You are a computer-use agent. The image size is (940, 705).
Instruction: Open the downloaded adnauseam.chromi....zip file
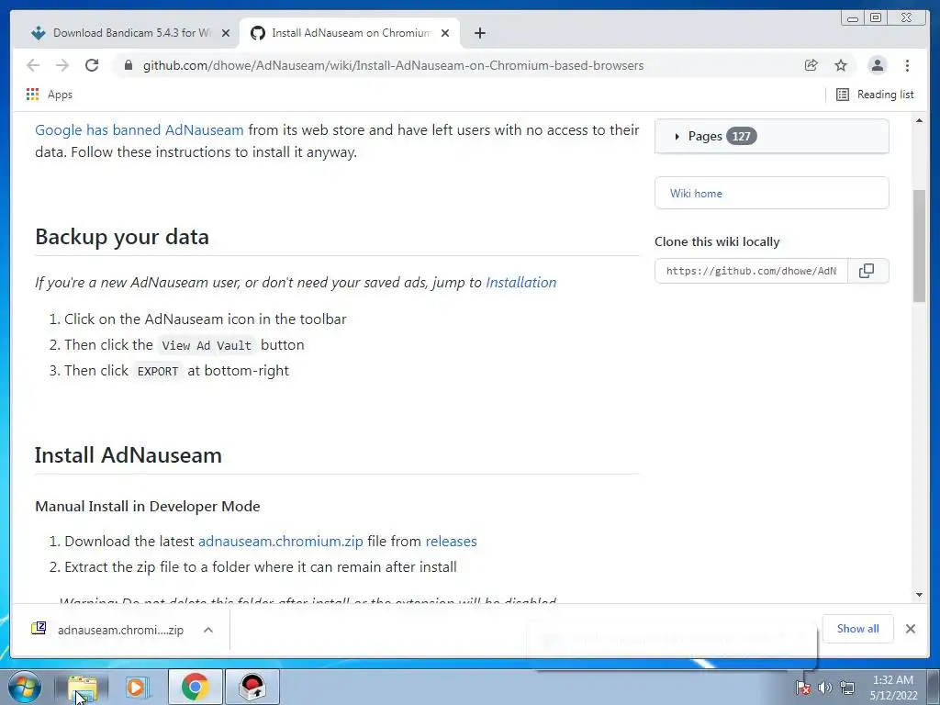tap(109, 630)
